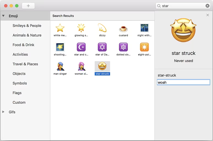Close the window with red button
This screenshot has width=213, height=141.
[x=6, y=6]
